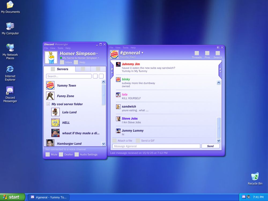
Task: Click chat scroll up arrow
Action: click(219, 83)
